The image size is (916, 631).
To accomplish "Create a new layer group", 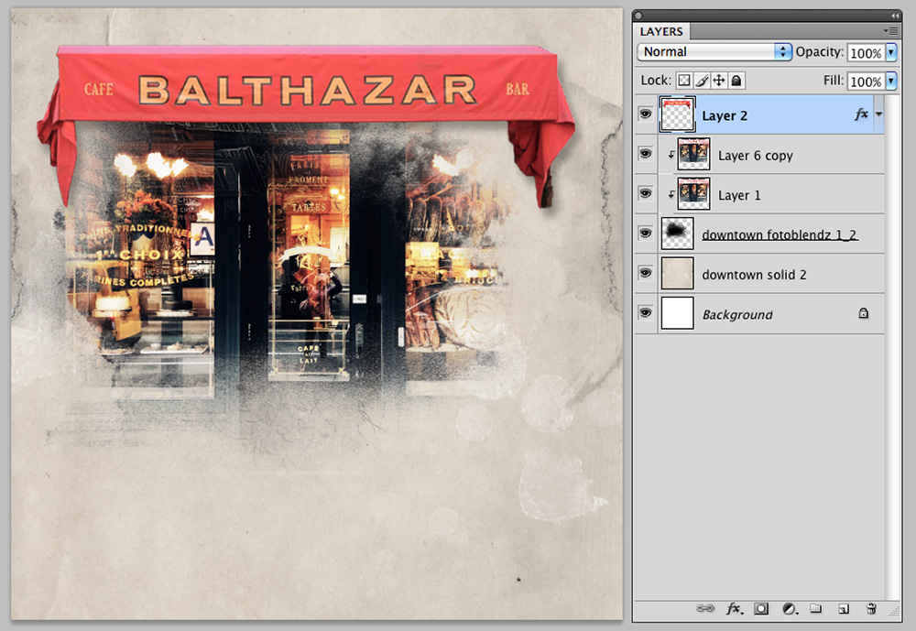I will [x=816, y=609].
